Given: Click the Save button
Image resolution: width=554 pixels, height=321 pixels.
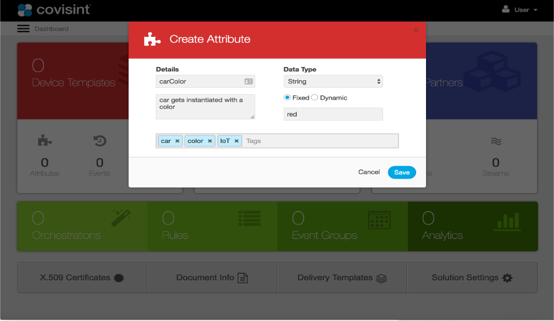Looking at the screenshot, I should pos(402,172).
